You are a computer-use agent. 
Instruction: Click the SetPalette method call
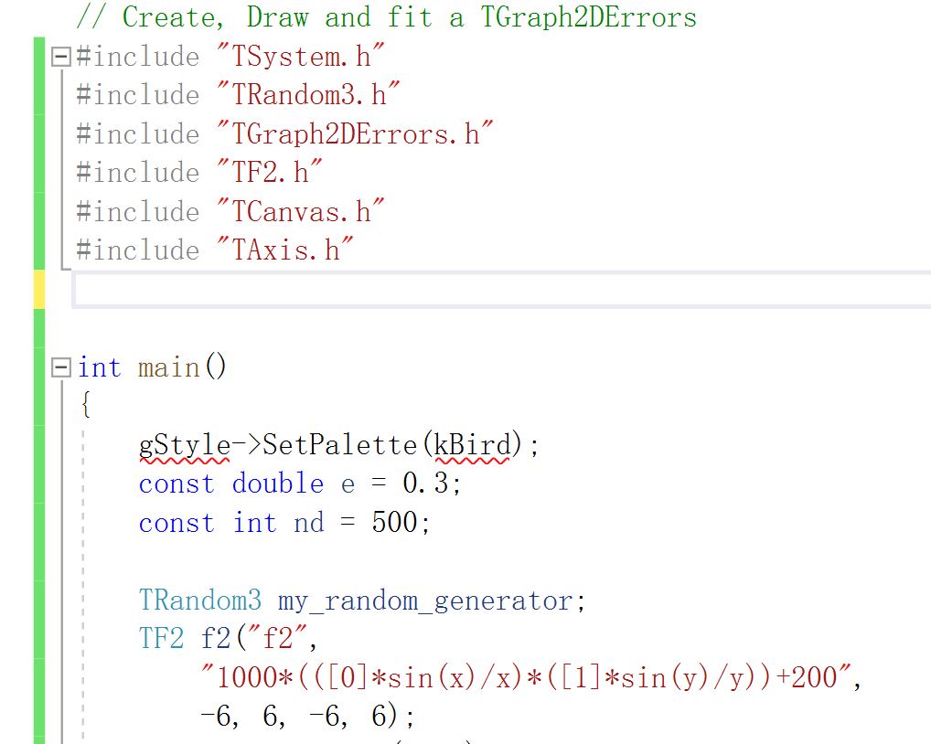(339, 445)
